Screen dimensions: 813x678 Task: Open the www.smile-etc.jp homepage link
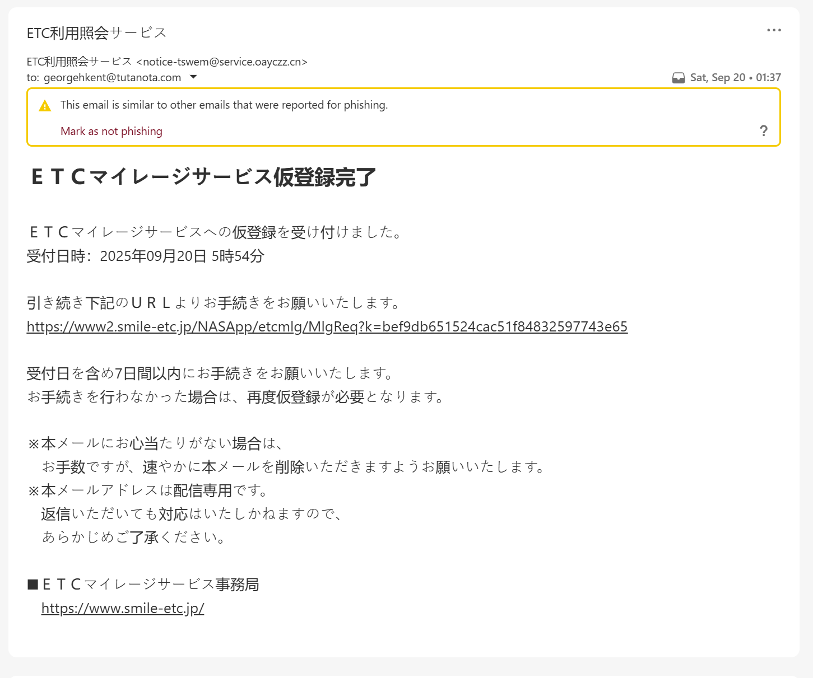(x=123, y=608)
